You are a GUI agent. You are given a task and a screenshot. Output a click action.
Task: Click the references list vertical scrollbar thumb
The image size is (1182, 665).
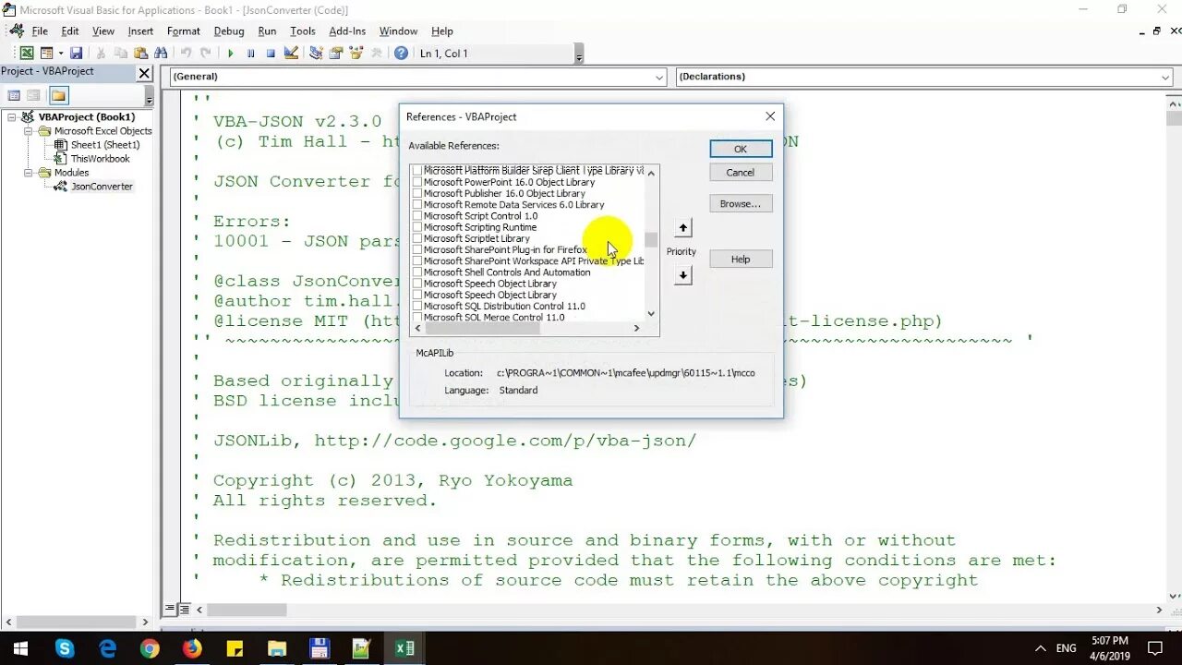651,240
